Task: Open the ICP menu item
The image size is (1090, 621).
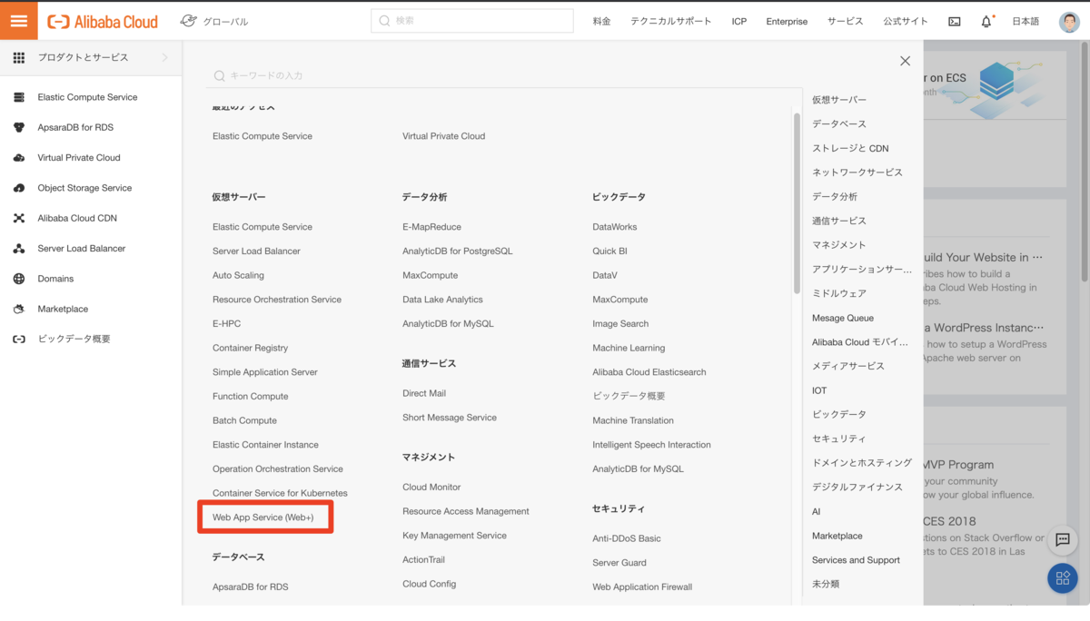Action: 739,21
